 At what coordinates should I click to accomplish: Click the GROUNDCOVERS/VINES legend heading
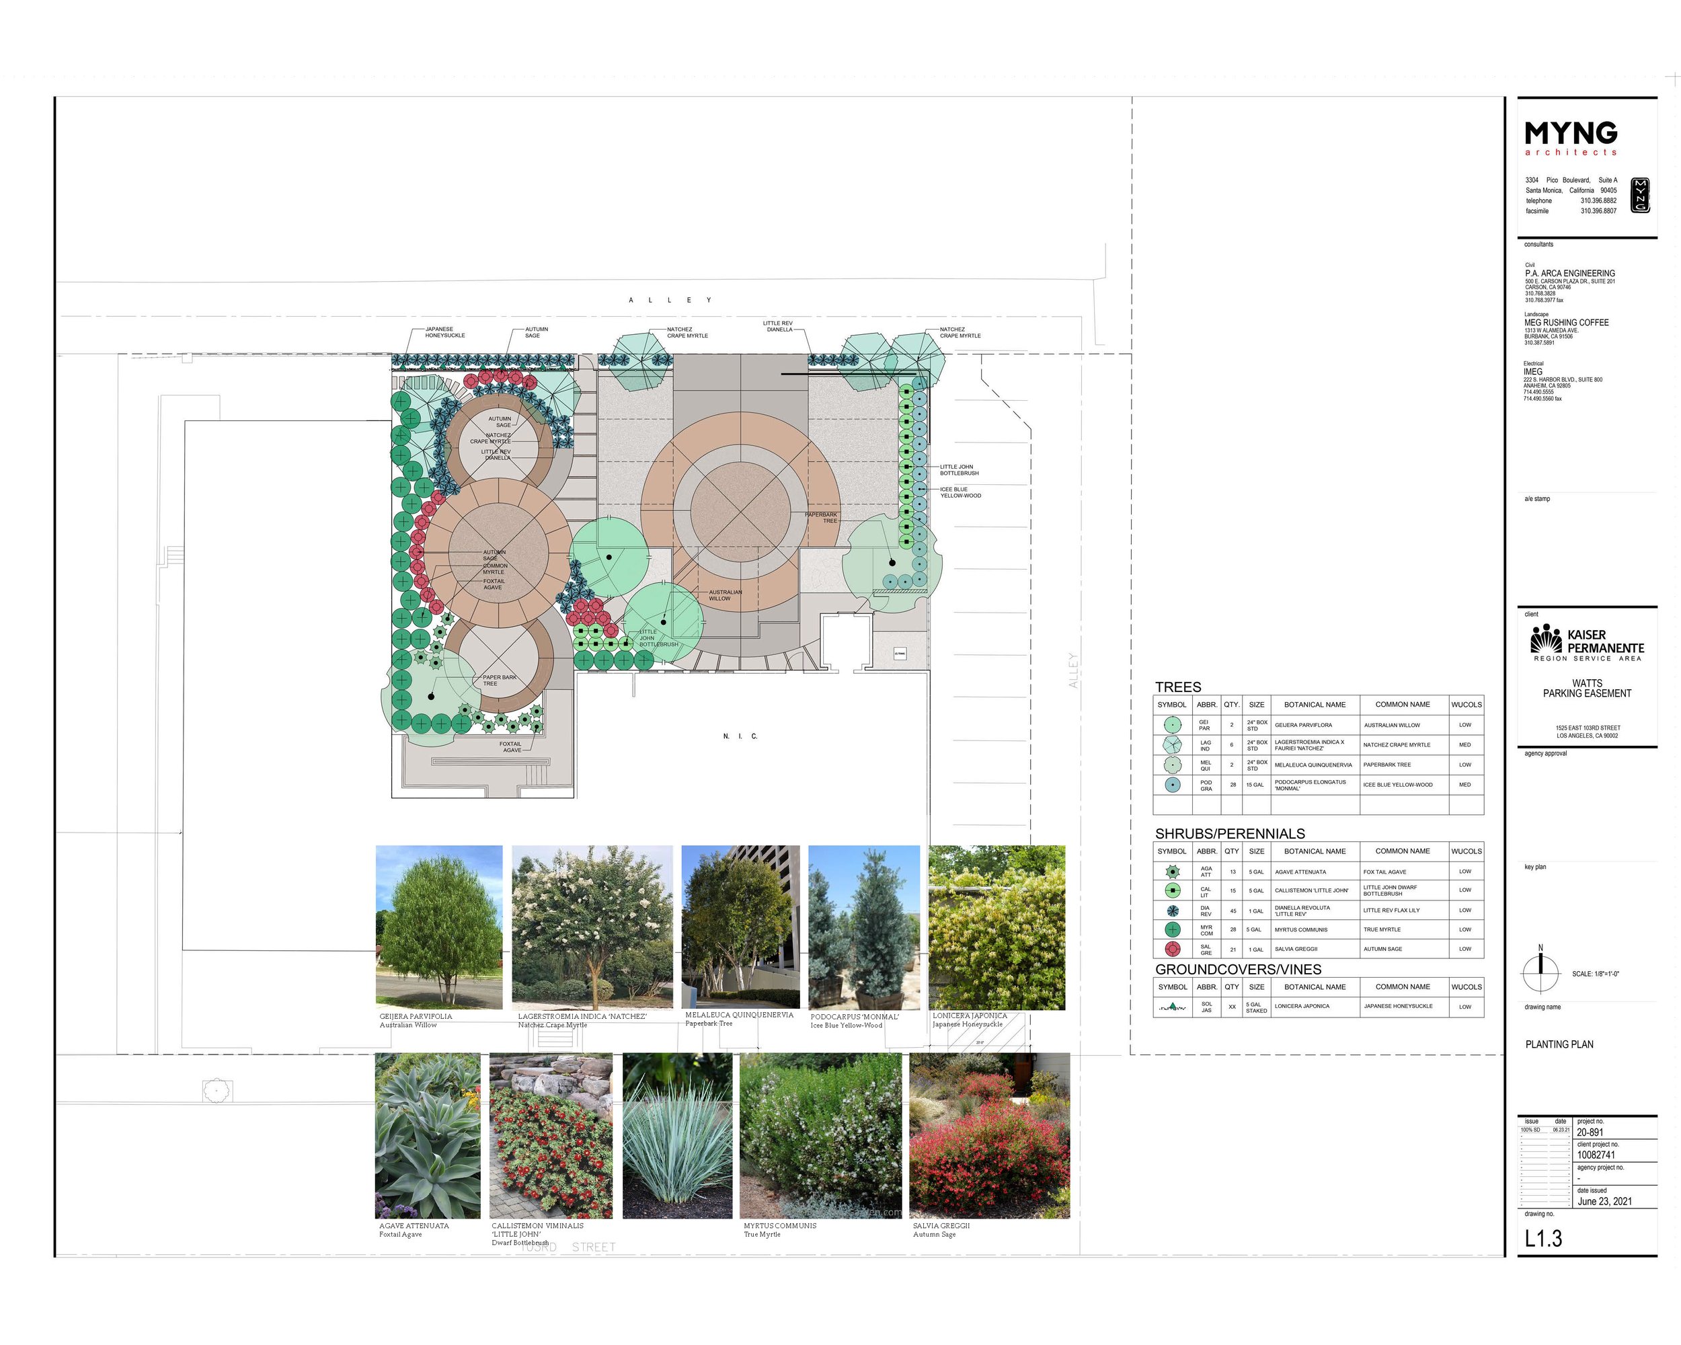point(1238,969)
